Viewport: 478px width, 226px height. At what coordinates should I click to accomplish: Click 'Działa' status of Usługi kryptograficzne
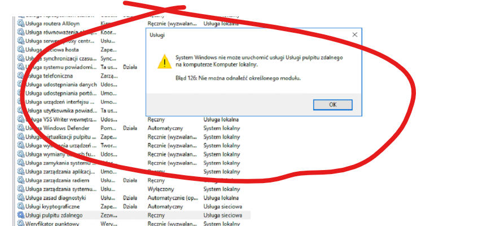point(130,206)
